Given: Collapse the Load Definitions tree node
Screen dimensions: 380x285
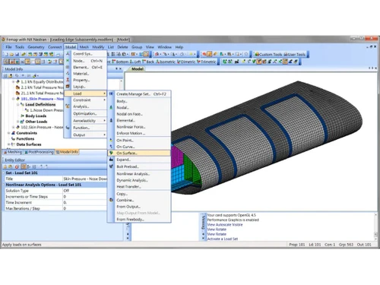Looking at the screenshot, I should coord(18,104).
